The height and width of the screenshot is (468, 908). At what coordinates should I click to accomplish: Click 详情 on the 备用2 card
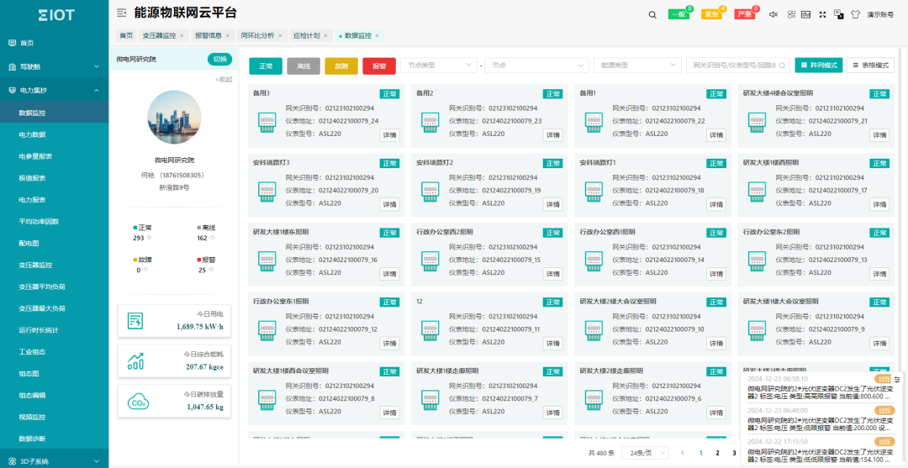(x=552, y=135)
